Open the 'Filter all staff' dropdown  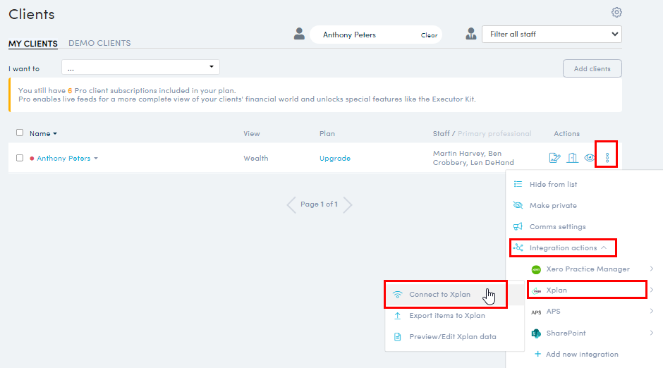[x=551, y=34]
